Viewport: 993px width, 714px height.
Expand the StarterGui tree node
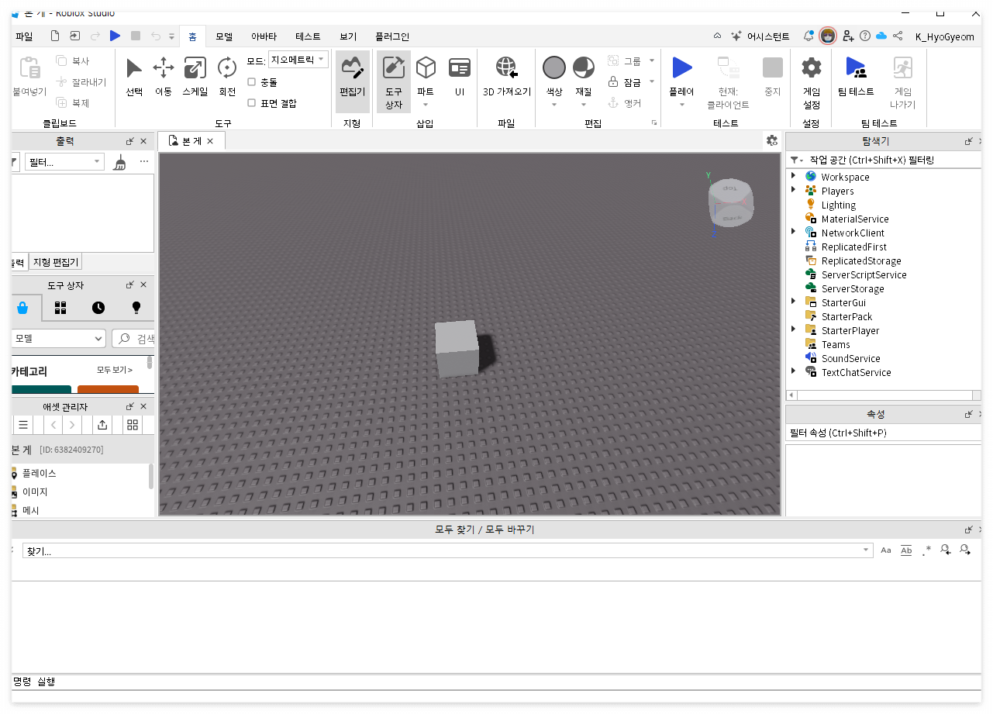pyautogui.click(x=794, y=302)
